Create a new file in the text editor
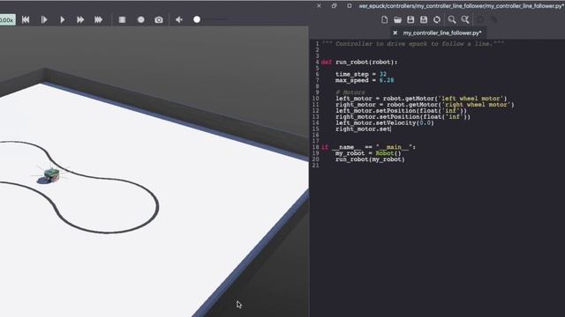This screenshot has width=565, height=317. pyautogui.click(x=385, y=19)
